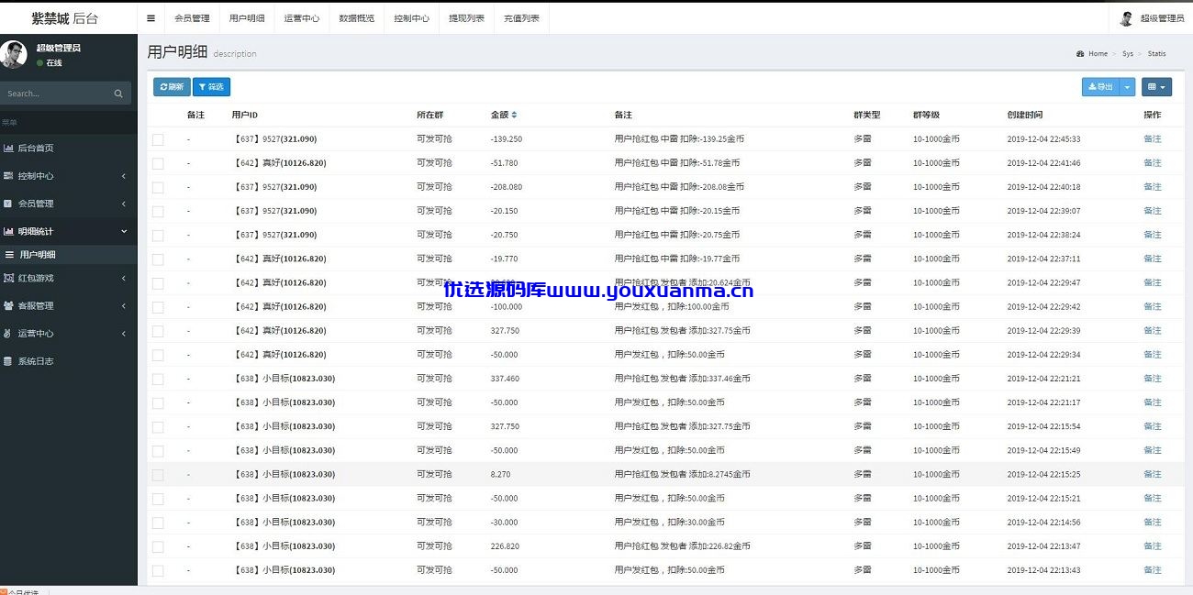Go to the 充值列表 tab
This screenshot has width=1193, height=595.
coord(521,18)
